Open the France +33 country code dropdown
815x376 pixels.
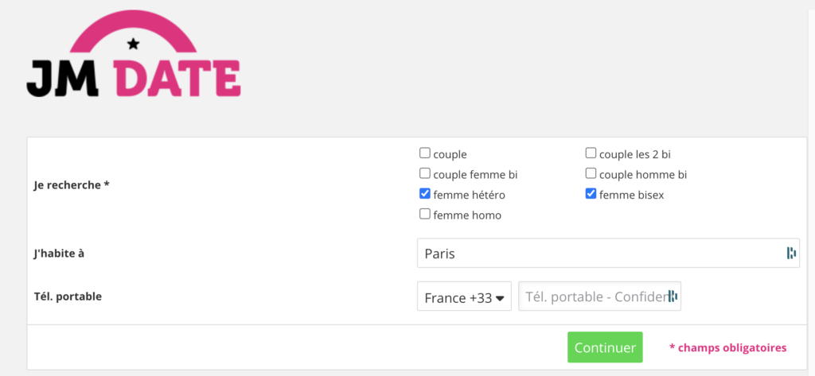click(464, 297)
